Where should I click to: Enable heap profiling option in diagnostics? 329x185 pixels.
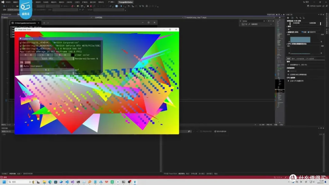point(297,75)
